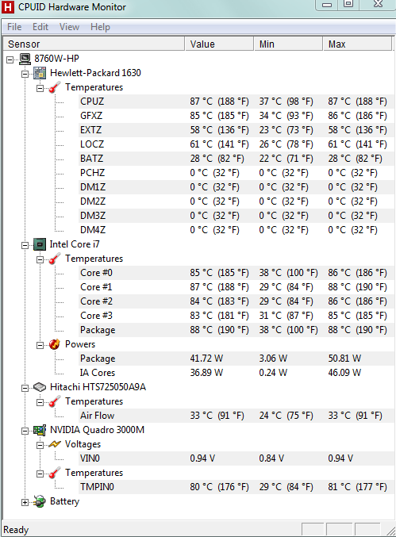Collapse the NVIDIA Quadro 3000M node
The image size is (396, 537).
pyautogui.click(x=25, y=431)
